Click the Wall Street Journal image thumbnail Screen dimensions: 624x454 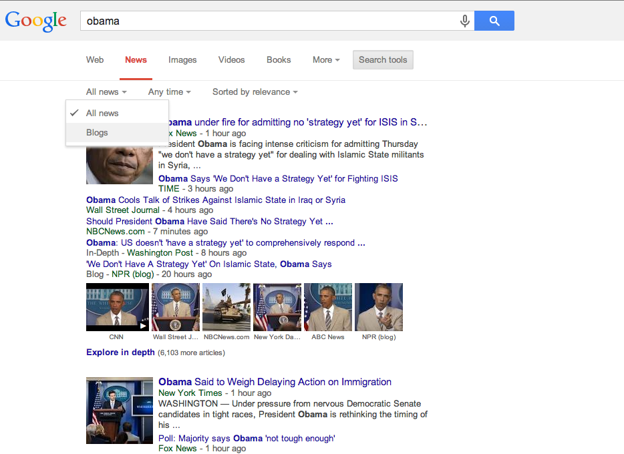176,307
